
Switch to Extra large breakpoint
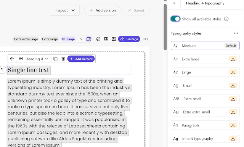click(x=50, y=39)
